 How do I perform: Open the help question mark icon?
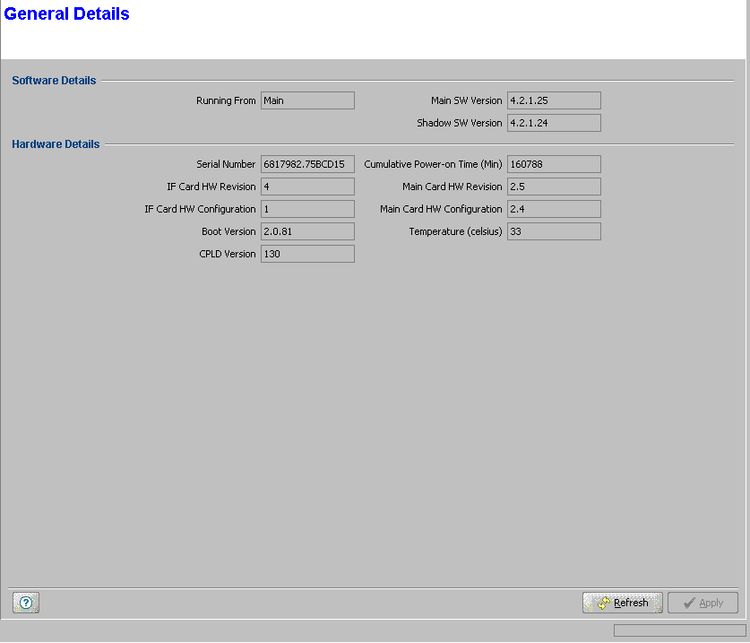tap(26, 603)
